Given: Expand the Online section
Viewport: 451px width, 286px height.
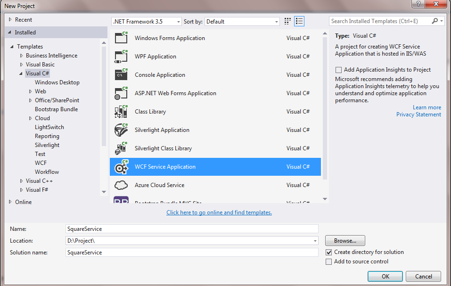Looking at the screenshot, I should [x=10, y=202].
